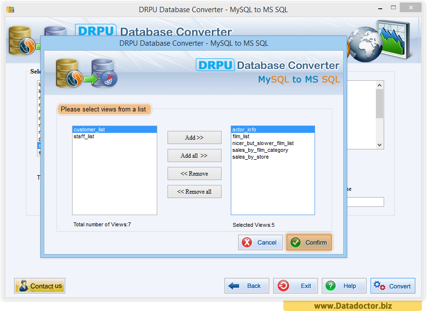Viewport: 427px width, 311px height.
Task: Click the MySQL gold database icon in dialog
Action: pos(69,73)
